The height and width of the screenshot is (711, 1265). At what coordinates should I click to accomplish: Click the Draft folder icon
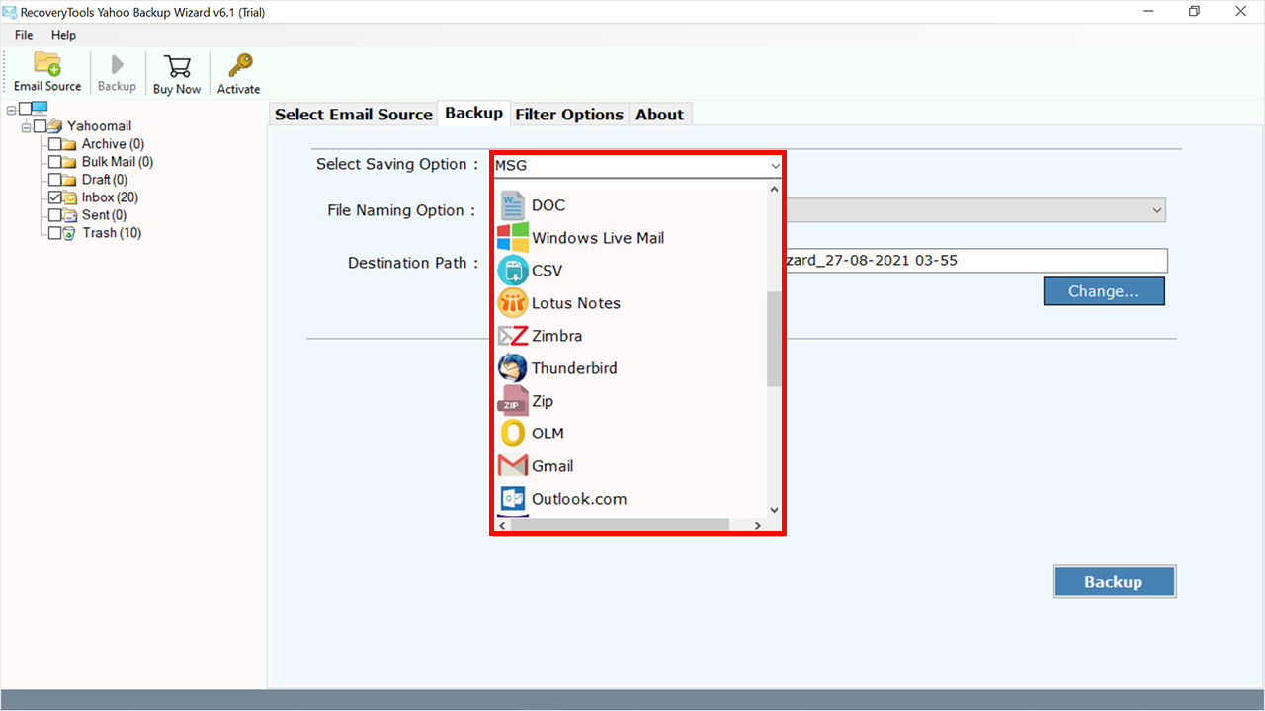point(70,180)
